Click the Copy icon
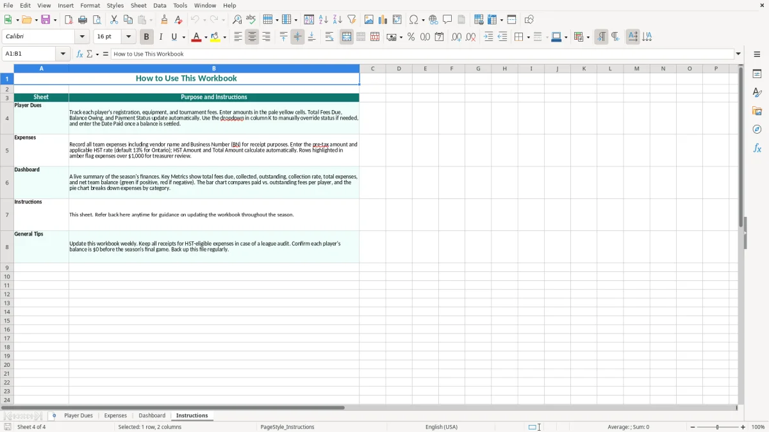Viewport: 769px width, 432px height. tap(128, 20)
